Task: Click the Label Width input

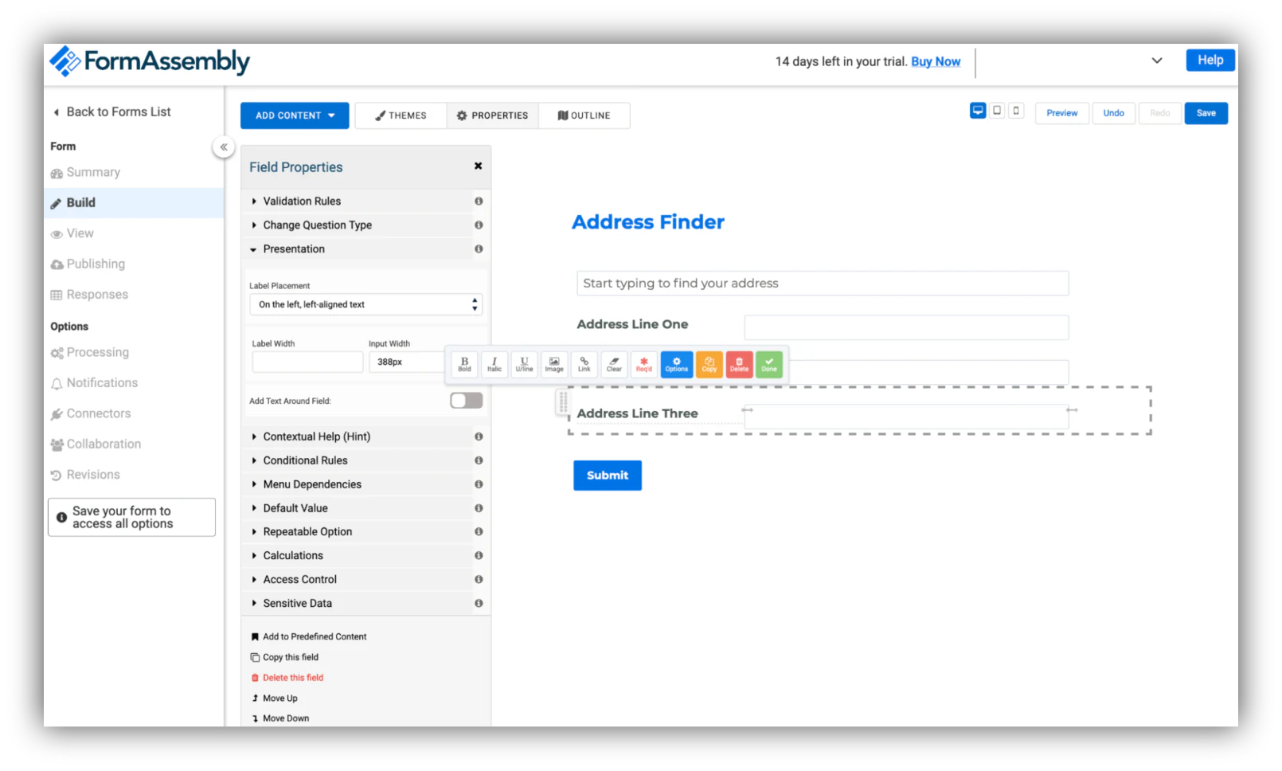Action: click(x=307, y=362)
